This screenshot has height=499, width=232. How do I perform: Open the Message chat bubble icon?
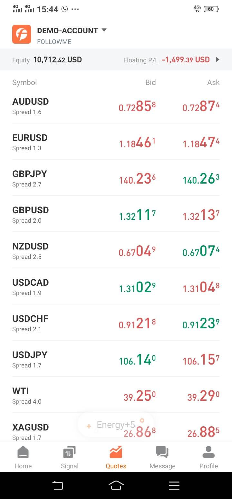(x=162, y=452)
